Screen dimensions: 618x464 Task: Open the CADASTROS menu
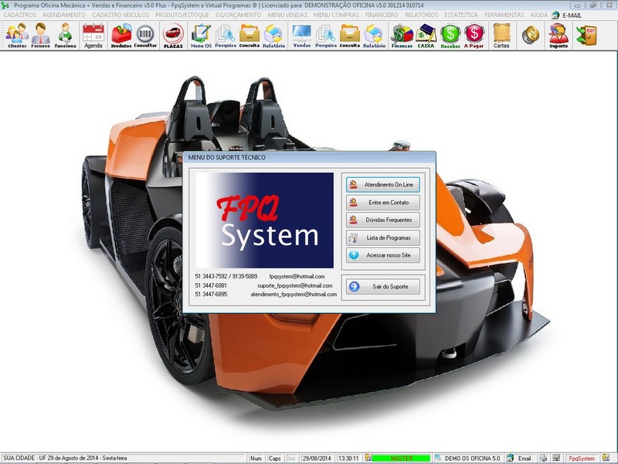[20, 15]
